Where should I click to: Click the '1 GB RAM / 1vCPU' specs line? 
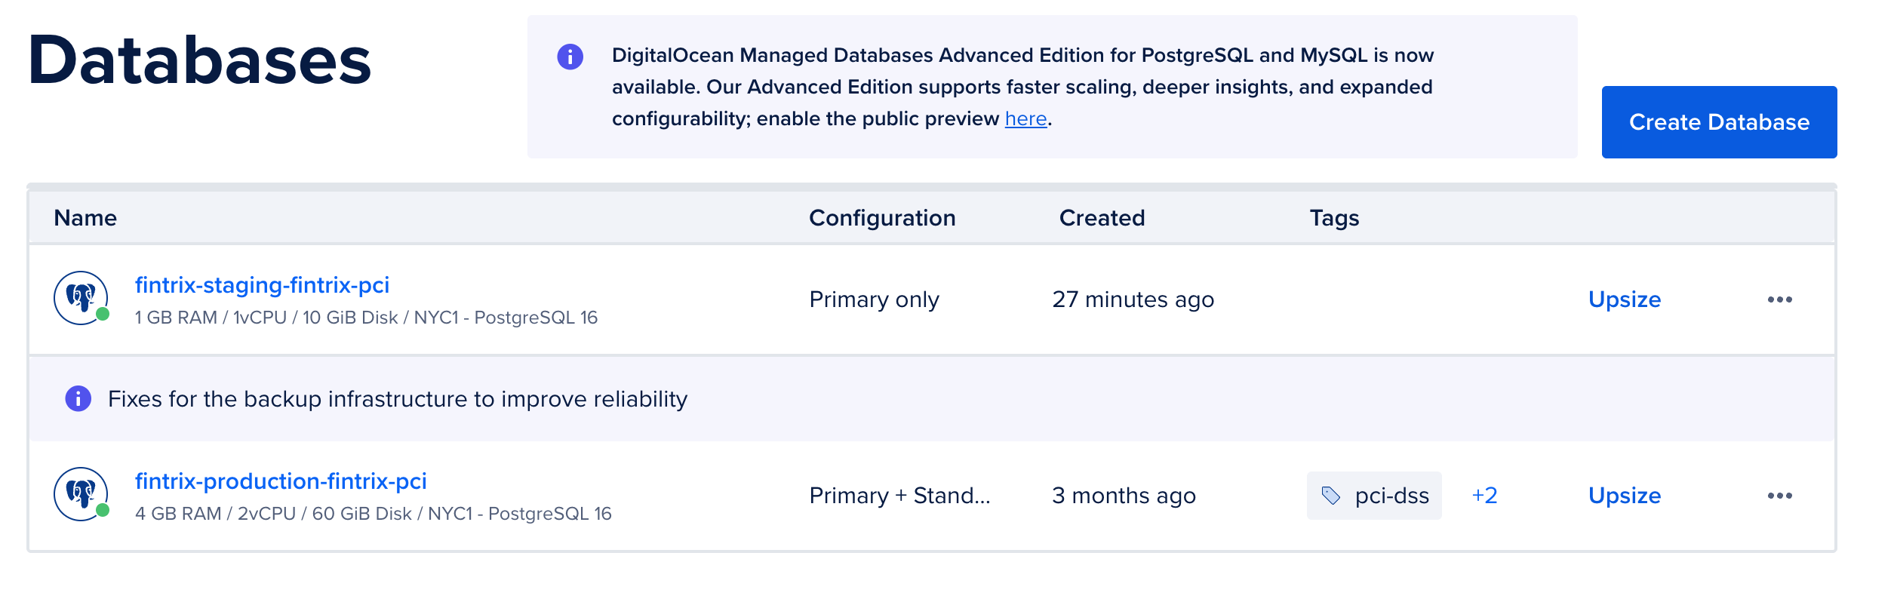[x=366, y=318]
